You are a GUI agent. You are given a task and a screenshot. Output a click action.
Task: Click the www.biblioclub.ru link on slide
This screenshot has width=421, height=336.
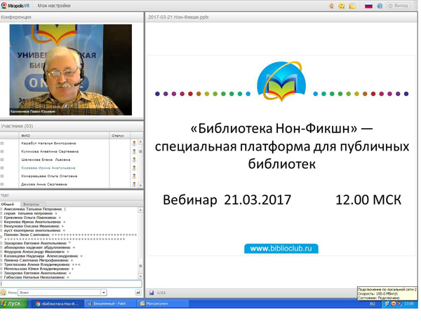coord(281,248)
